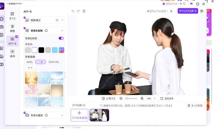This screenshot has width=216, height=129.
Task: Open the 調整 adjustments sliders icon
Action: (x=12, y=26)
